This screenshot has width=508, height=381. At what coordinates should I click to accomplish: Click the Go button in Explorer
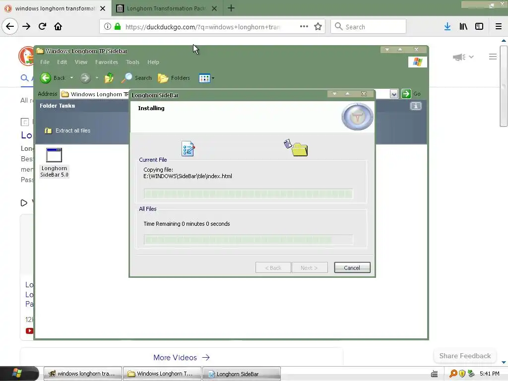pos(411,94)
